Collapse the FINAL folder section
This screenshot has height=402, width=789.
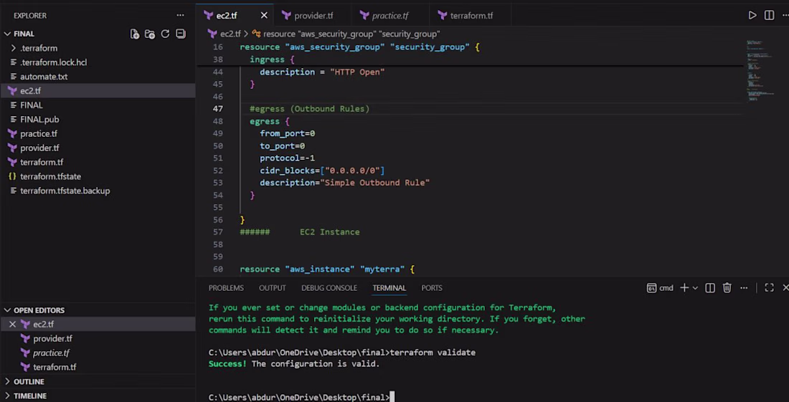(23, 34)
